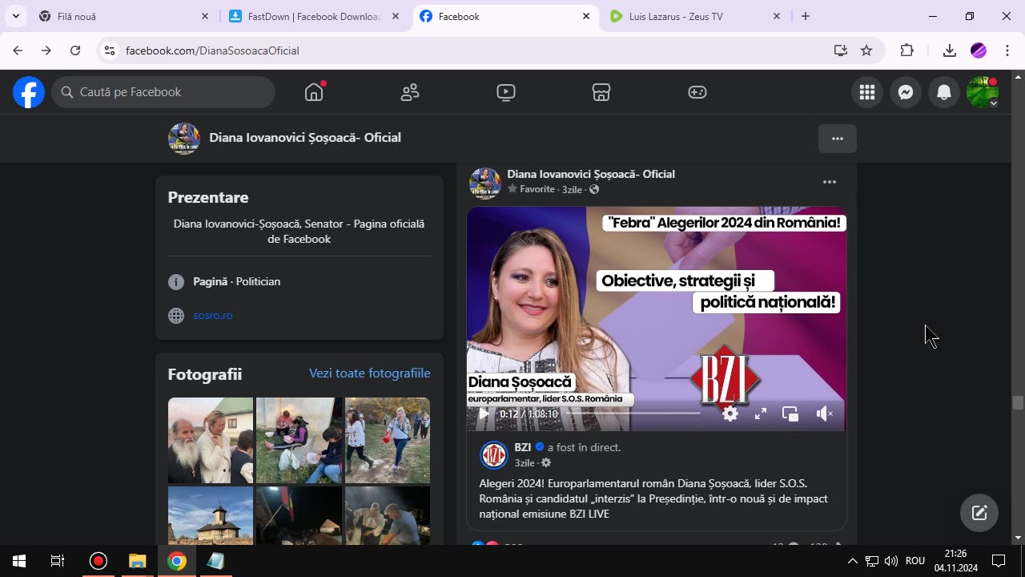Screen dimensions: 1025x577
Task: Open photo of bearded priest with woman
Action: pyautogui.click(x=211, y=441)
